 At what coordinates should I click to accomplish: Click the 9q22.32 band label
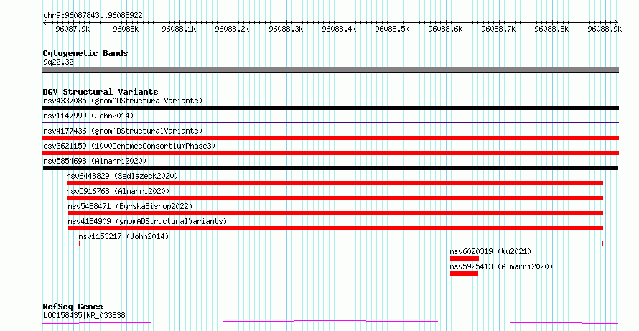(58, 62)
